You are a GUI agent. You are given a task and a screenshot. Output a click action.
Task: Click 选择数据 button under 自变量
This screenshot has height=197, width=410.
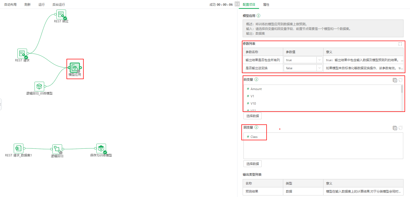253,116
